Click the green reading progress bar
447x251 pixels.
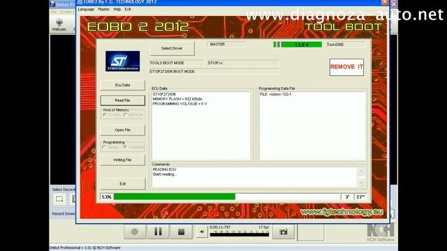tap(175, 197)
